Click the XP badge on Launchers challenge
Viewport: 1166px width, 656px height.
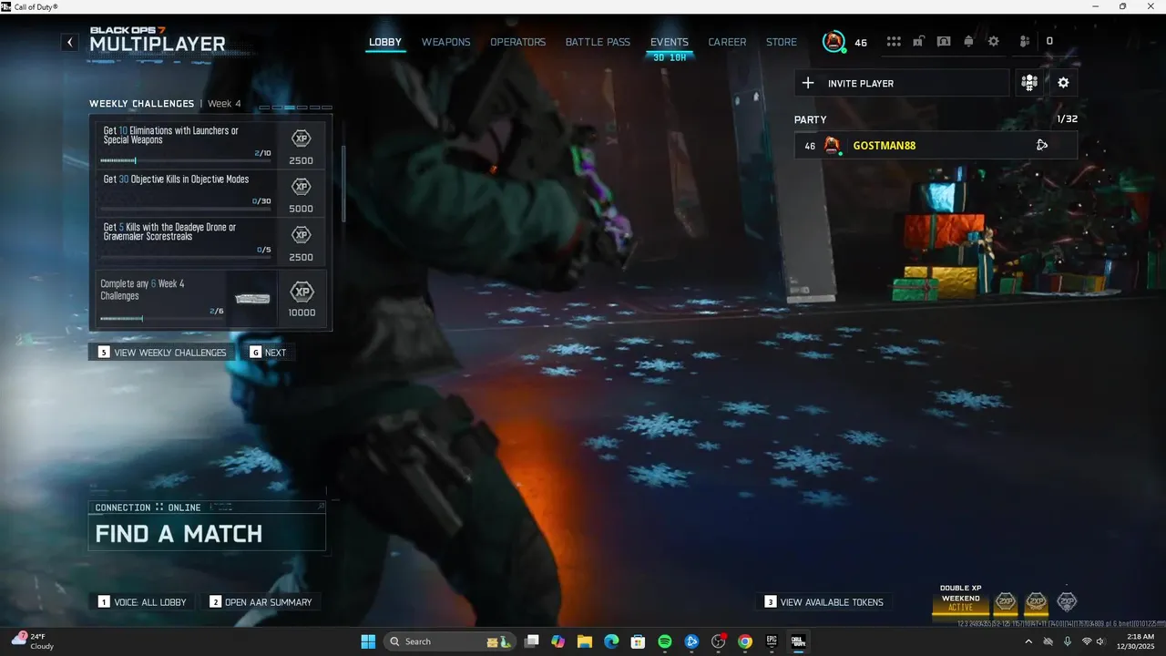[x=301, y=138]
